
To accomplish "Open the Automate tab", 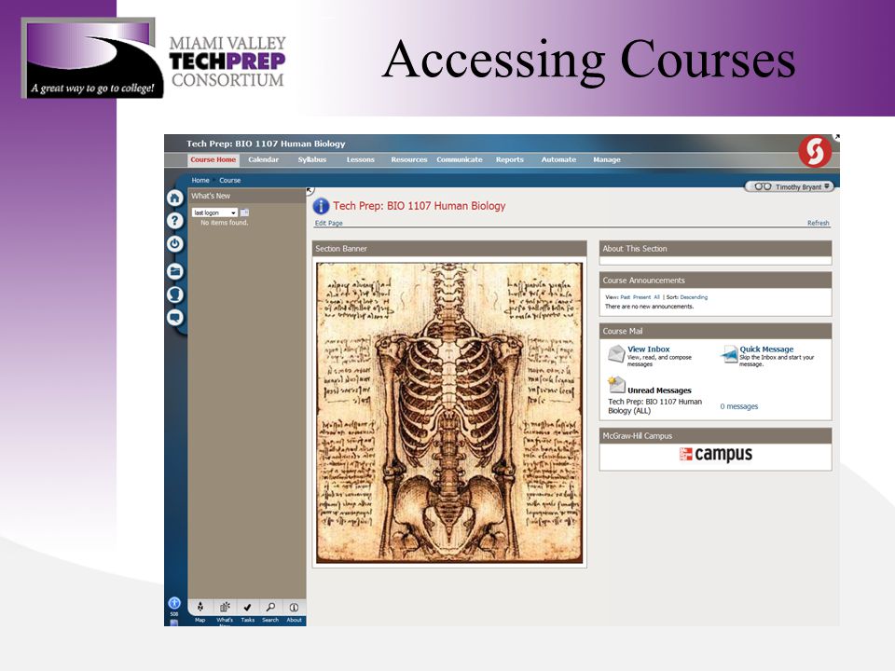I will 558,159.
